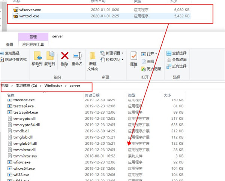Open the Easy access dropdown
The image size is (225, 181).
(x=112, y=59)
